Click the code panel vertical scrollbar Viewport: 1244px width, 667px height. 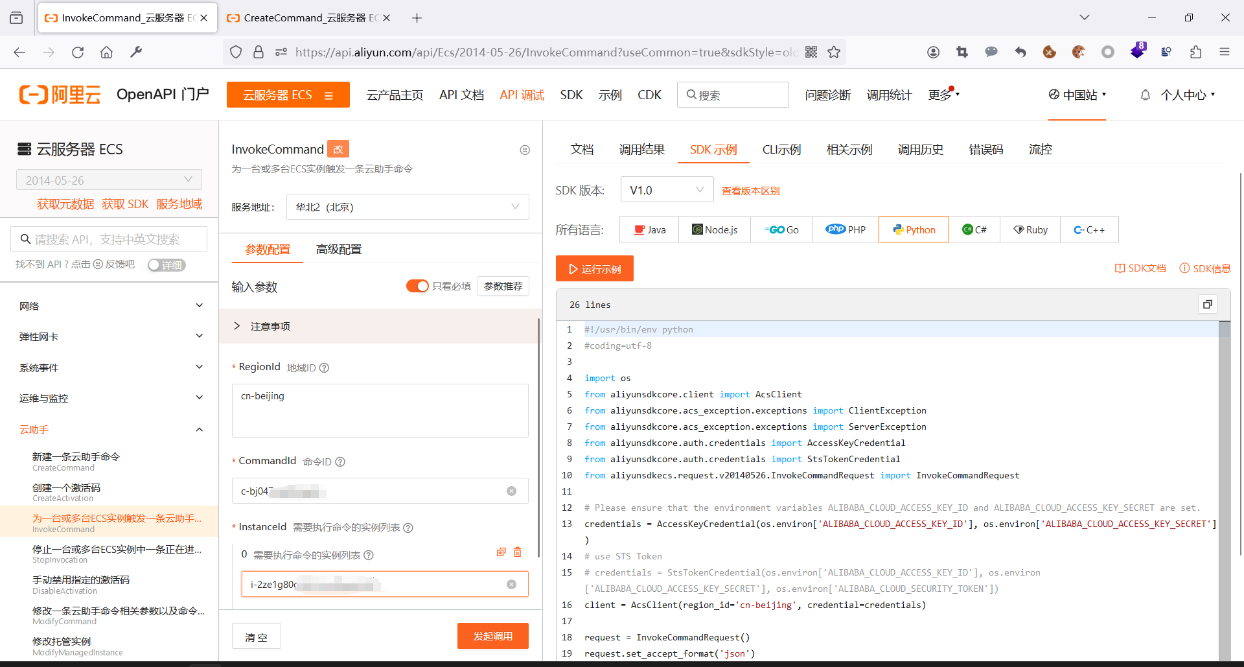click(x=1224, y=491)
